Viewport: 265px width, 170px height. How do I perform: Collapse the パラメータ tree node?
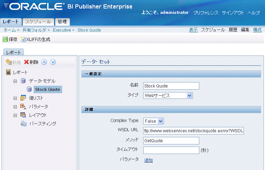tap(15, 107)
